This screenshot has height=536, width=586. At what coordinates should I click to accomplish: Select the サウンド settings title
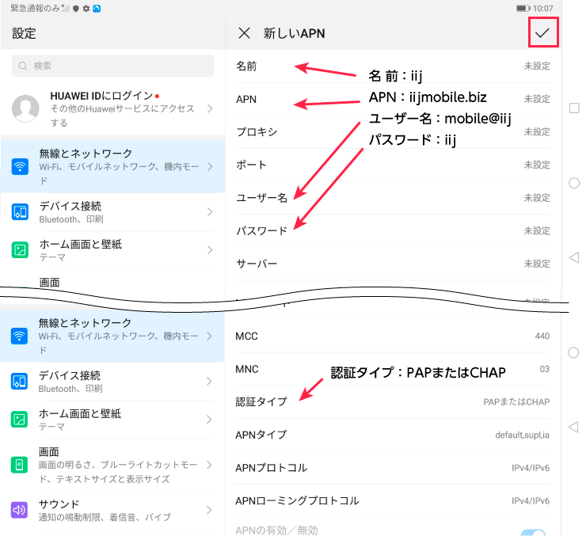[59, 504]
